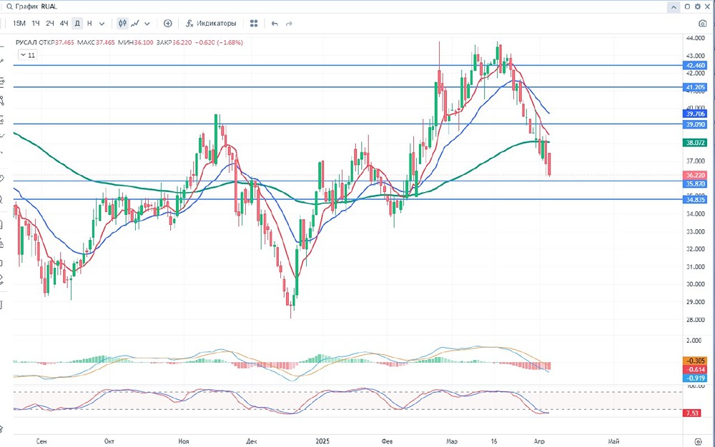Image resolution: width=715 pixels, height=447 pixels.
Task: Click the green 38.072 moving average label
Action: [x=695, y=143]
